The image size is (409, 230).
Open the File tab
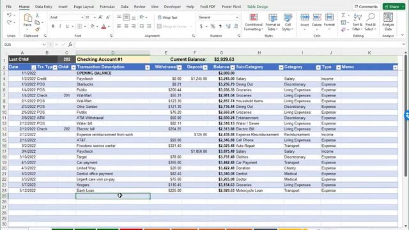pos(8,6)
